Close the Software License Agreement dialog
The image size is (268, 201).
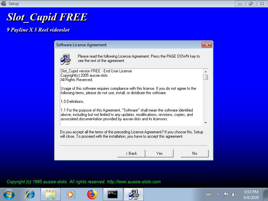point(207,45)
